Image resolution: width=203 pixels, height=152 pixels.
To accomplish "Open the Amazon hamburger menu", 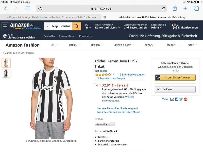I will tap(5, 26).
